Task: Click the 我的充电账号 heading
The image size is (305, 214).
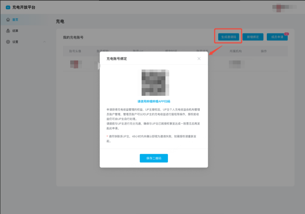Action: click(x=73, y=37)
